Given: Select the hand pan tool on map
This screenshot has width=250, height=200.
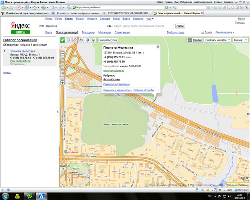Looking at the screenshot, I should click(62, 40).
